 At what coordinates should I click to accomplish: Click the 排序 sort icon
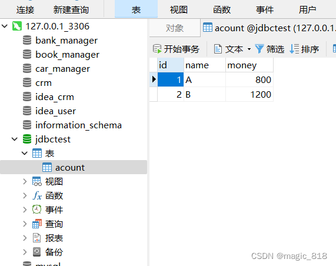tap(294, 49)
